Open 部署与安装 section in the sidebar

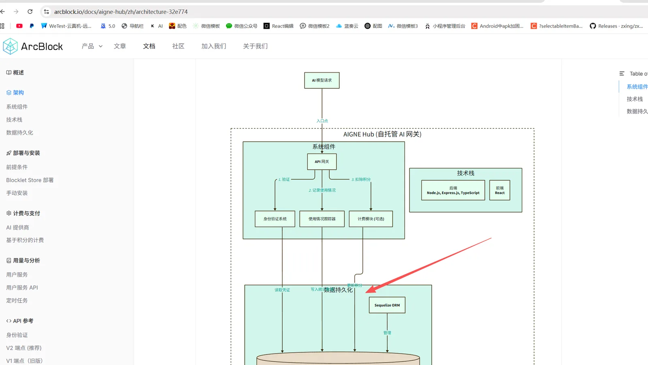23,153
